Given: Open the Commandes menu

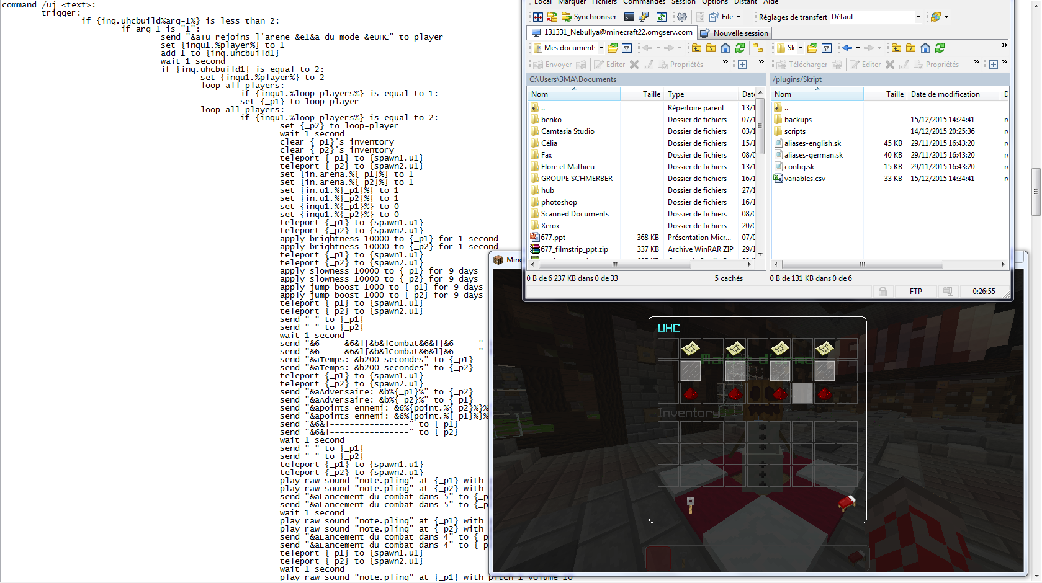Looking at the screenshot, I should click(x=644, y=2).
